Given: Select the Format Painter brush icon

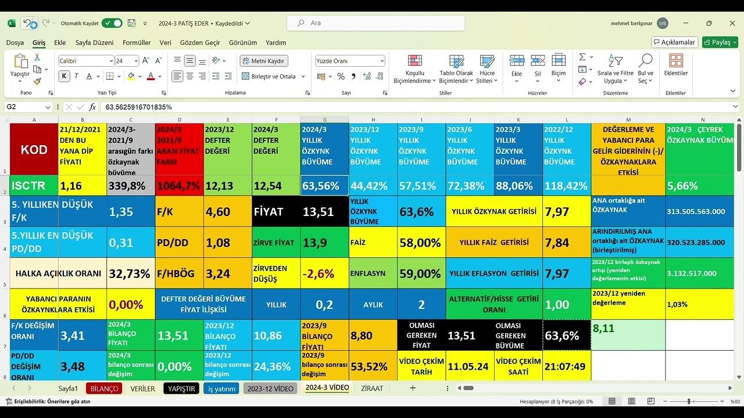Looking at the screenshot, I should tap(37, 81).
